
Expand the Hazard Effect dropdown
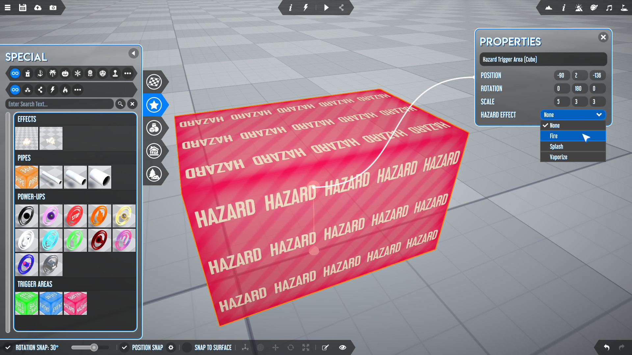click(x=573, y=115)
